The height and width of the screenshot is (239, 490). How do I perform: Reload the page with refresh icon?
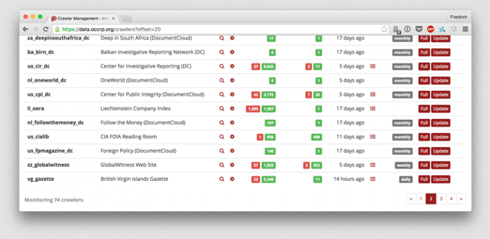[x=46, y=29]
